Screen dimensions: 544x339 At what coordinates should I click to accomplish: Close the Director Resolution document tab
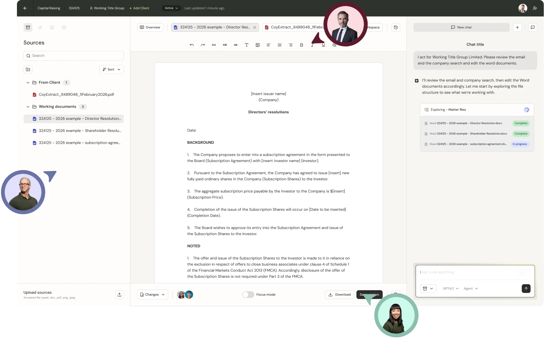pos(255,27)
